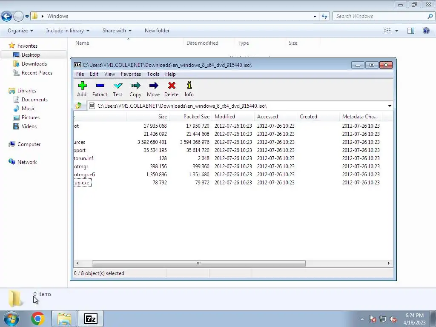Open Documents library in the sidebar
Screen dimensions: 436x327
tap(34, 100)
